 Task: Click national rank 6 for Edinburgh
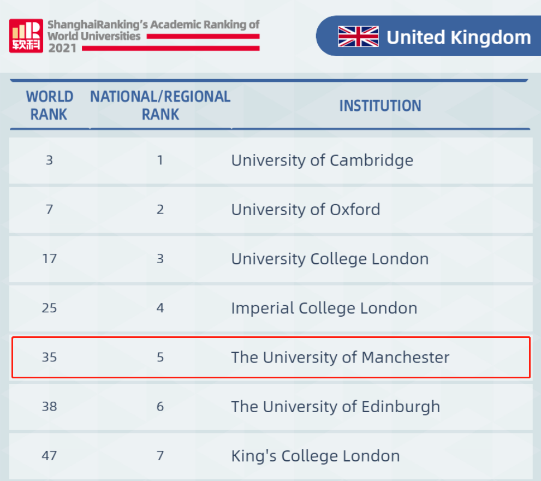coord(160,407)
